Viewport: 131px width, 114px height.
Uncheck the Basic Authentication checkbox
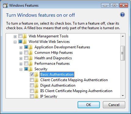(32, 74)
